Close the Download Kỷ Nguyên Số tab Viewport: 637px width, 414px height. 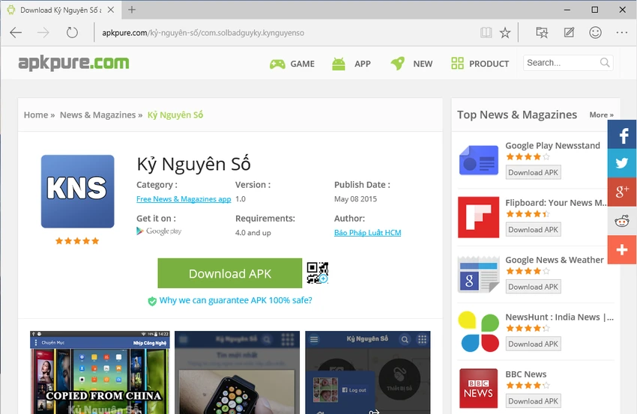pyautogui.click(x=110, y=10)
